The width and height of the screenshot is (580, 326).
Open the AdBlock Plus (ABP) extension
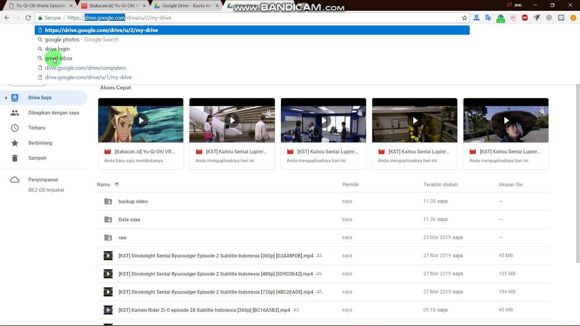coord(525,18)
